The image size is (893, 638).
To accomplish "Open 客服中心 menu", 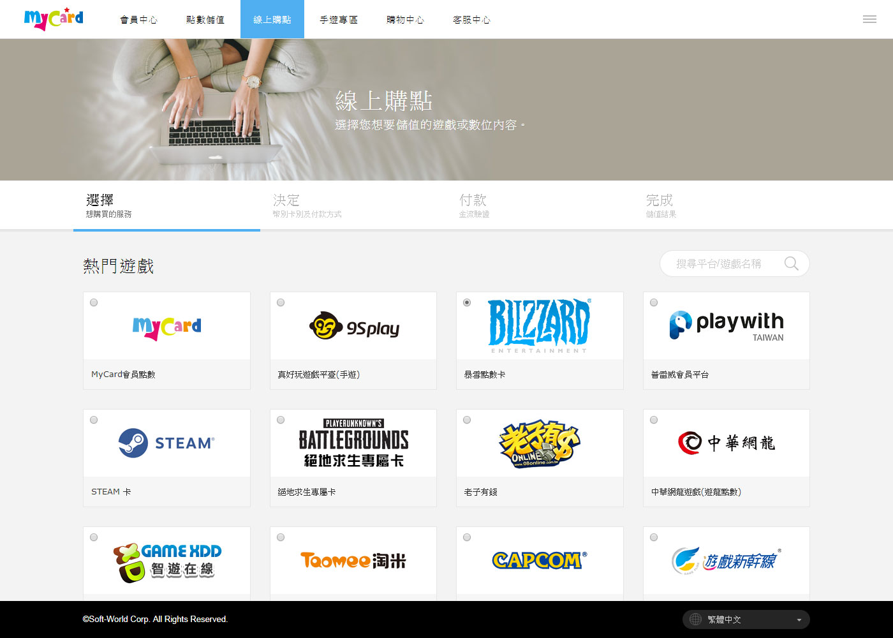I will [x=472, y=20].
